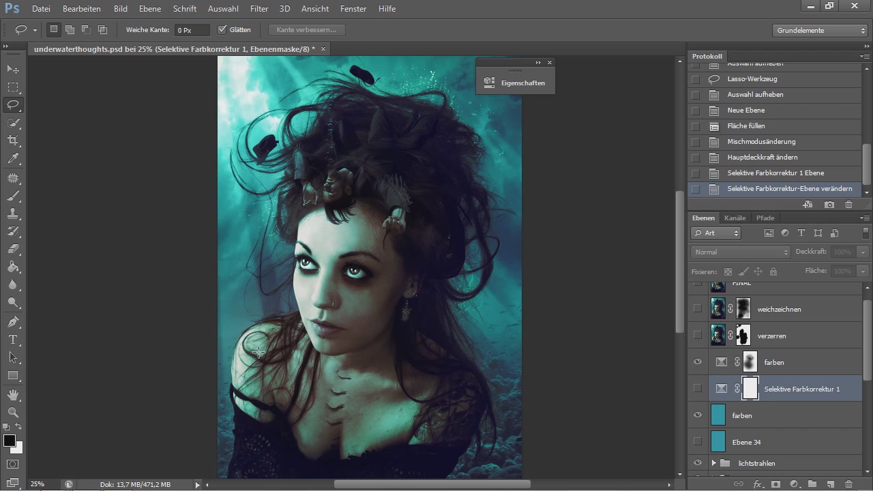This screenshot has width=873, height=491.
Task: Toggle Quick Mask mode icon
Action: [13, 464]
